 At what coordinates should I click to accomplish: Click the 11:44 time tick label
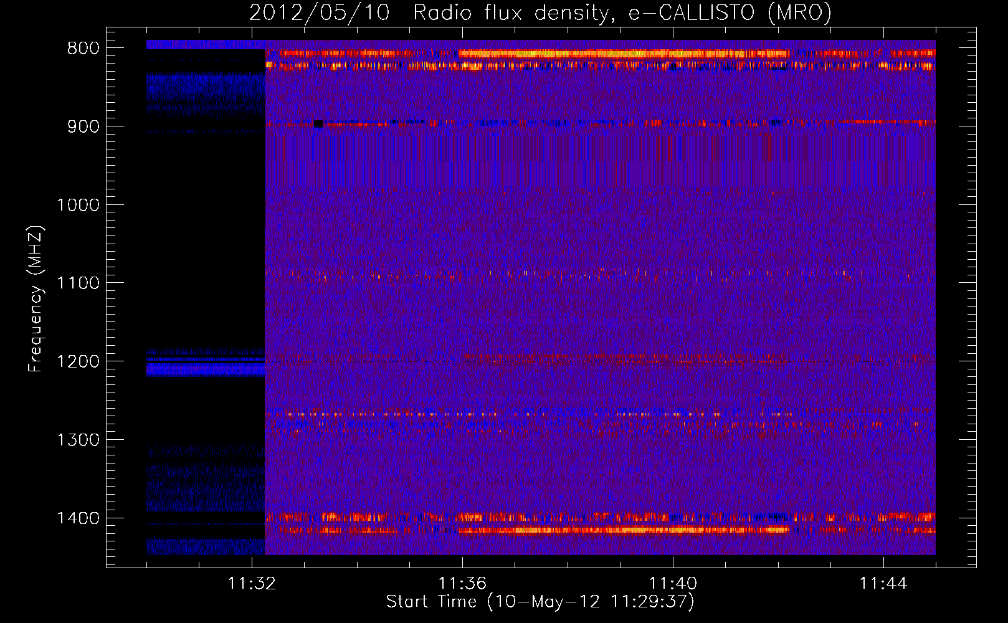[883, 584]
